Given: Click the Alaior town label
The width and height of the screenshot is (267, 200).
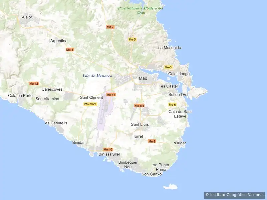Looking at the screenshot, I should (27, 17).
